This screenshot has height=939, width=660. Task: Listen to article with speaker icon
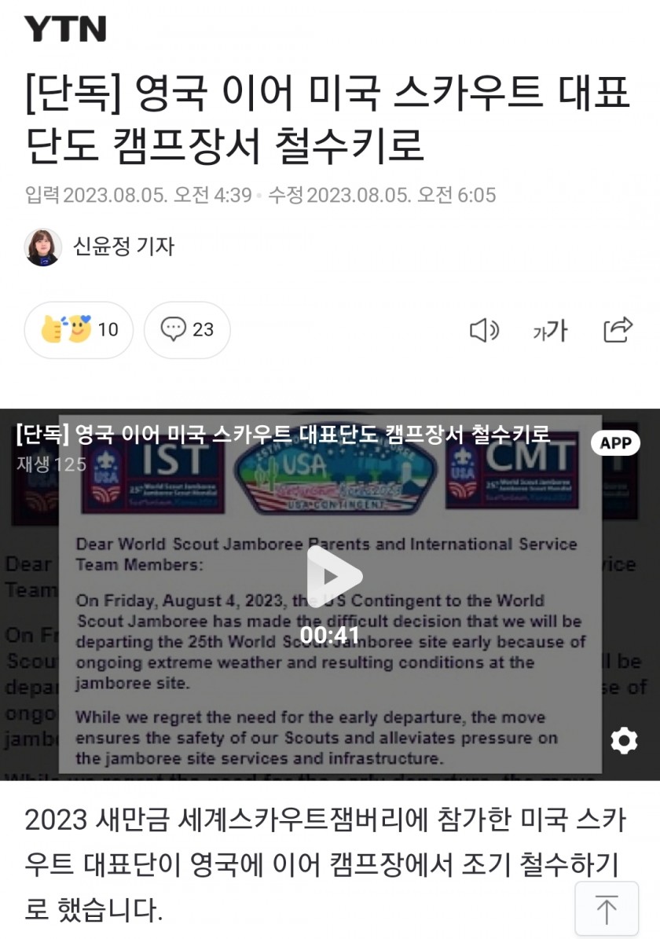[x=484, y=330]
